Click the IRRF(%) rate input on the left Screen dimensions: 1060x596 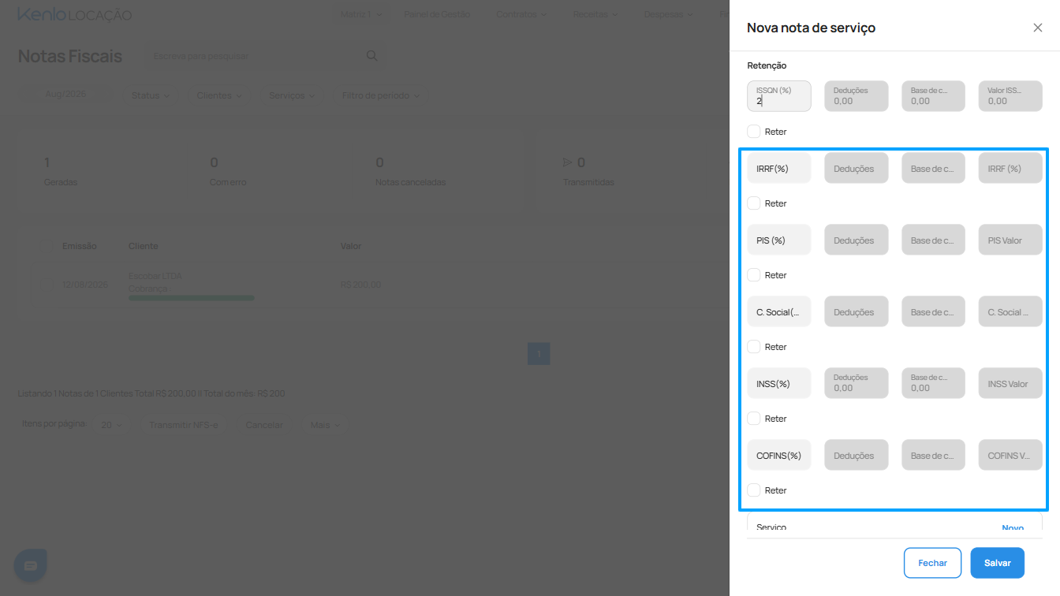[x=779, y=168]
